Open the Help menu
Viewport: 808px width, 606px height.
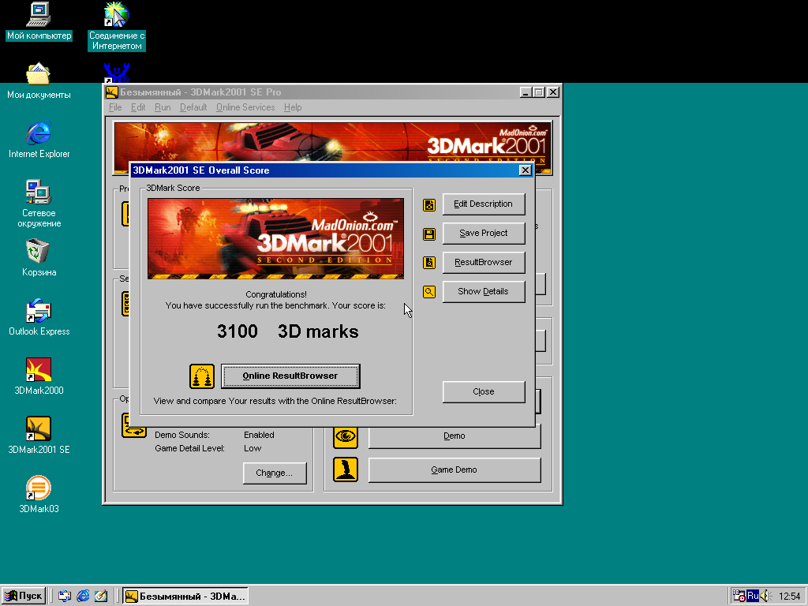[x=293, y=107]
